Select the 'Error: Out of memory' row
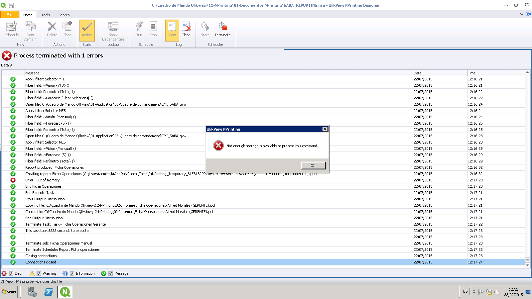This screenshot has height=299, width=532. tap(263, 180)
